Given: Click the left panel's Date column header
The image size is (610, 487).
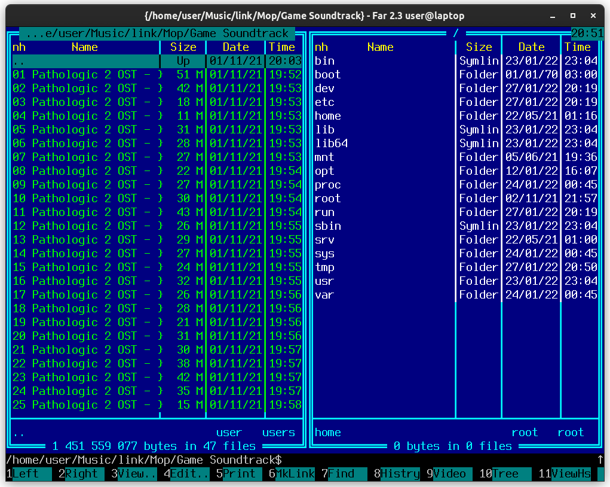Looking at the screenshot, I should coord(236,47).
